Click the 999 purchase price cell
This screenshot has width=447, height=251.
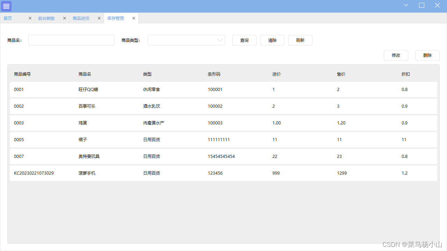276,173
